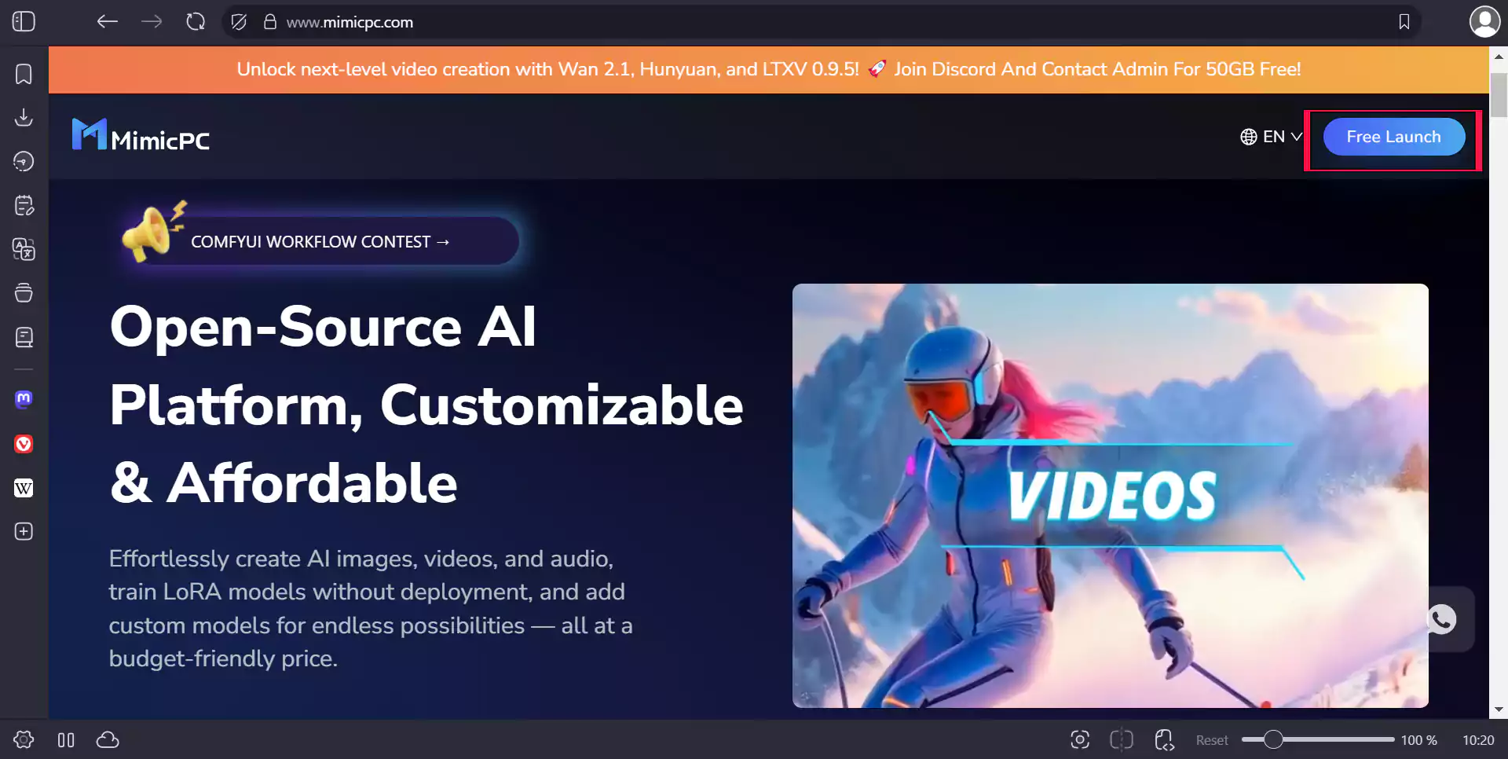Open the Downloads panel in the sidebar
The height and width of the screenshot is (759, 1508).
tap(24, 118)
